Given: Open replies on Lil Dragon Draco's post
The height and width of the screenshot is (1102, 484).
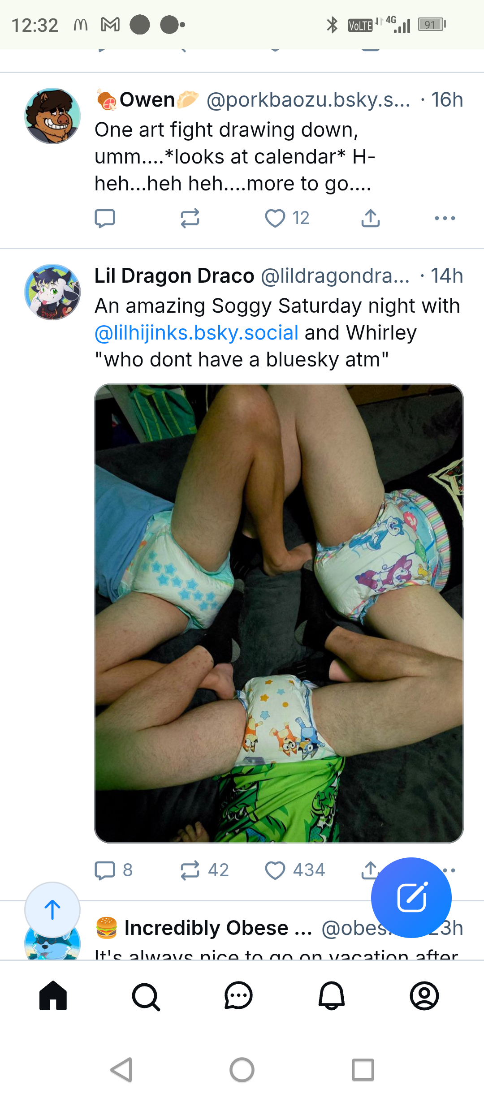Looking at the screenshot, I should pos(114,870).
